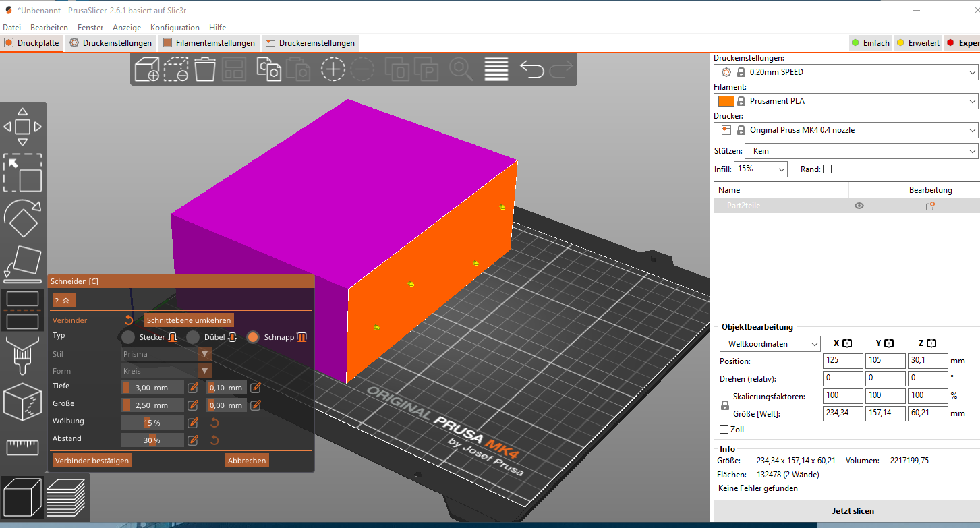Select the Schnapp connector type radio button

coord(253,337)
